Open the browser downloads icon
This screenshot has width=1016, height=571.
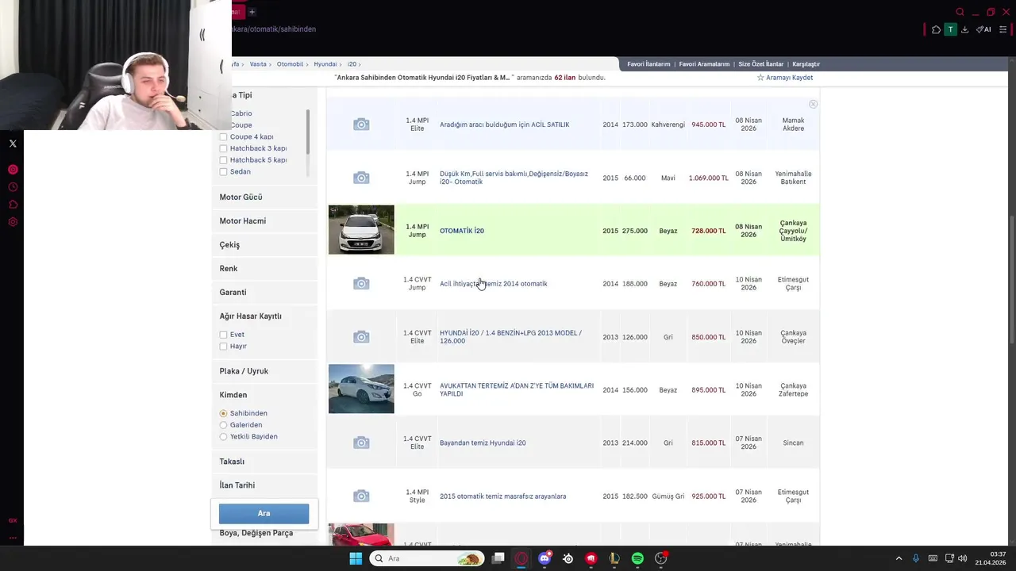[x=964, y=29]
